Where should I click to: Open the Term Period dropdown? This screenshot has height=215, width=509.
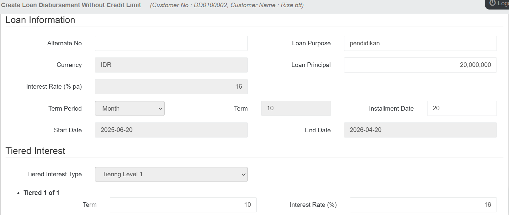129,108
